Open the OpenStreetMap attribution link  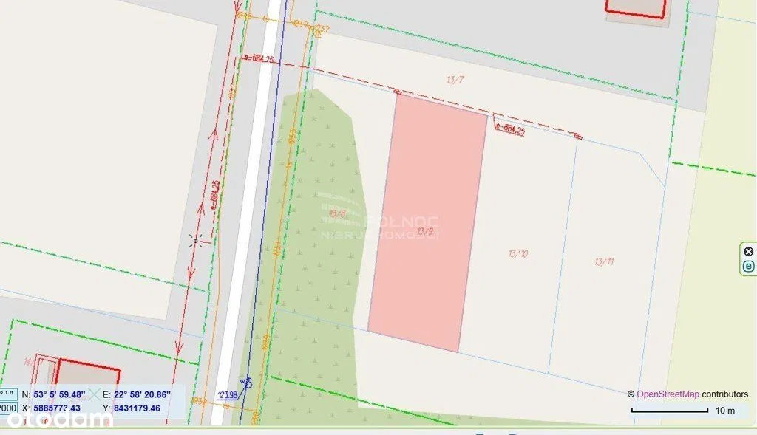click(x=668, y=394)
